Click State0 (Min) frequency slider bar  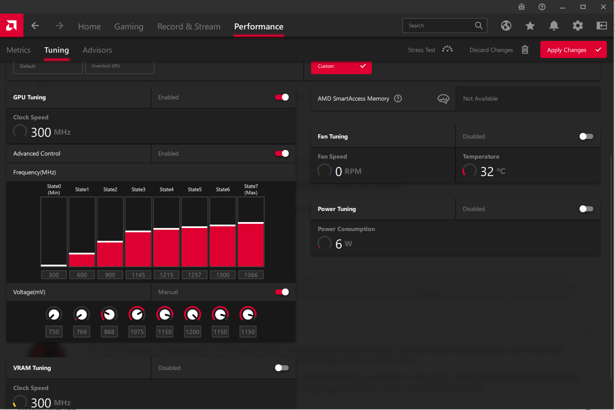[54, 232]
